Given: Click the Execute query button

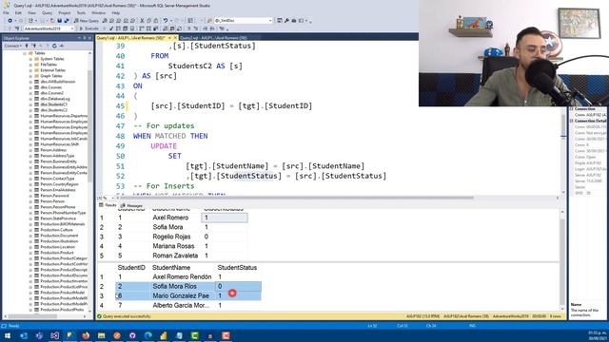Looking at the screenshot, I should click(x=88, y=28).
